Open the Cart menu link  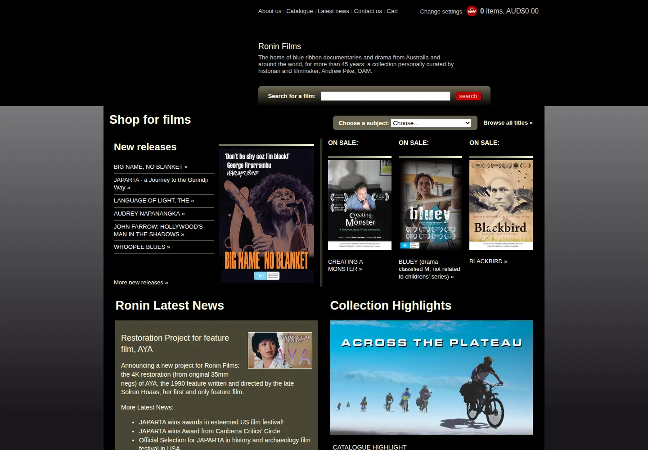coord(392,11)
